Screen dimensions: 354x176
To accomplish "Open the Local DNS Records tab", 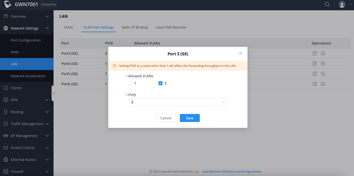I will 170,27.
